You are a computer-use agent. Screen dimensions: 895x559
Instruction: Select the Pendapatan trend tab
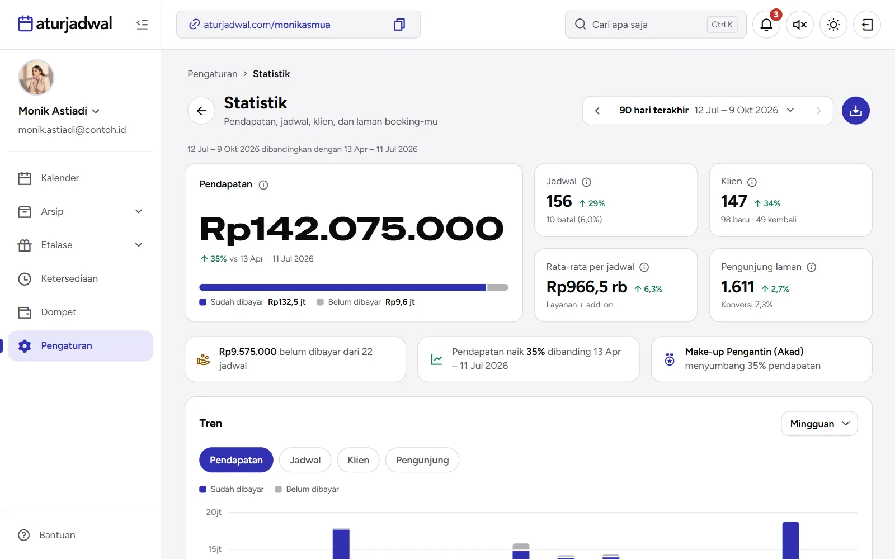(236, 460)
